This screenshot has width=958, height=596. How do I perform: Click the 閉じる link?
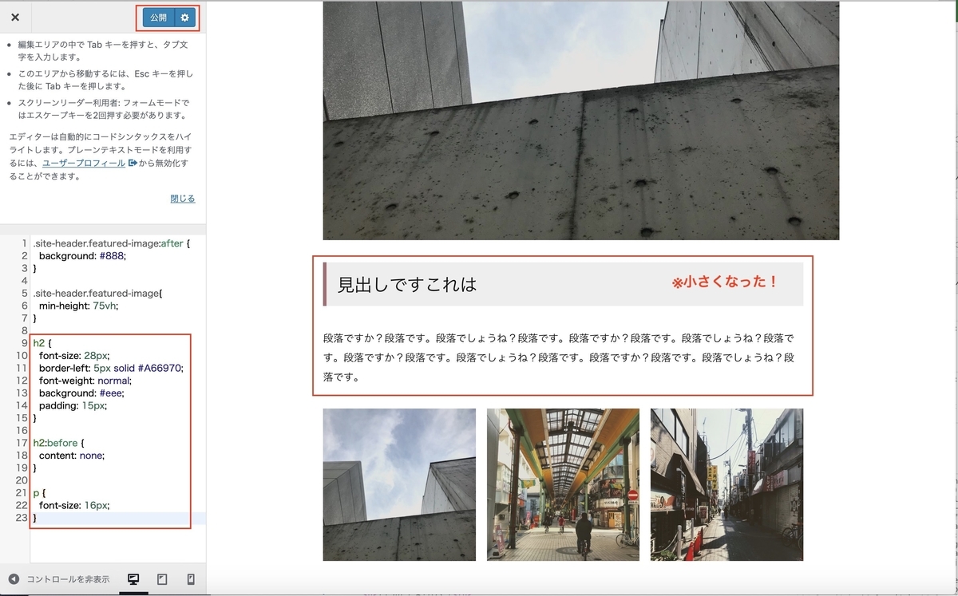click(182, 199)
